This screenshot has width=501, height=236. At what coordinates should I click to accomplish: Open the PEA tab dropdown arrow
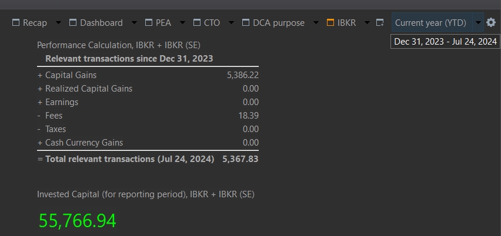[x=182, y=23]
